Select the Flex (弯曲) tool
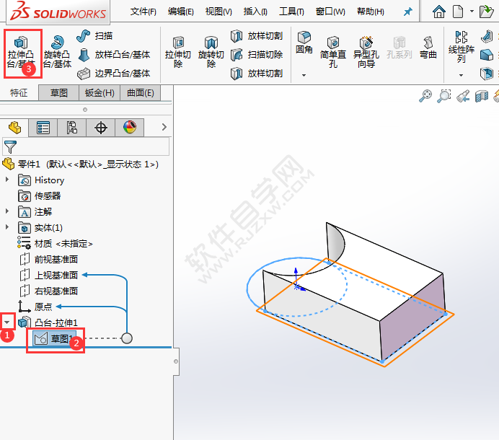 click(428, 48)
